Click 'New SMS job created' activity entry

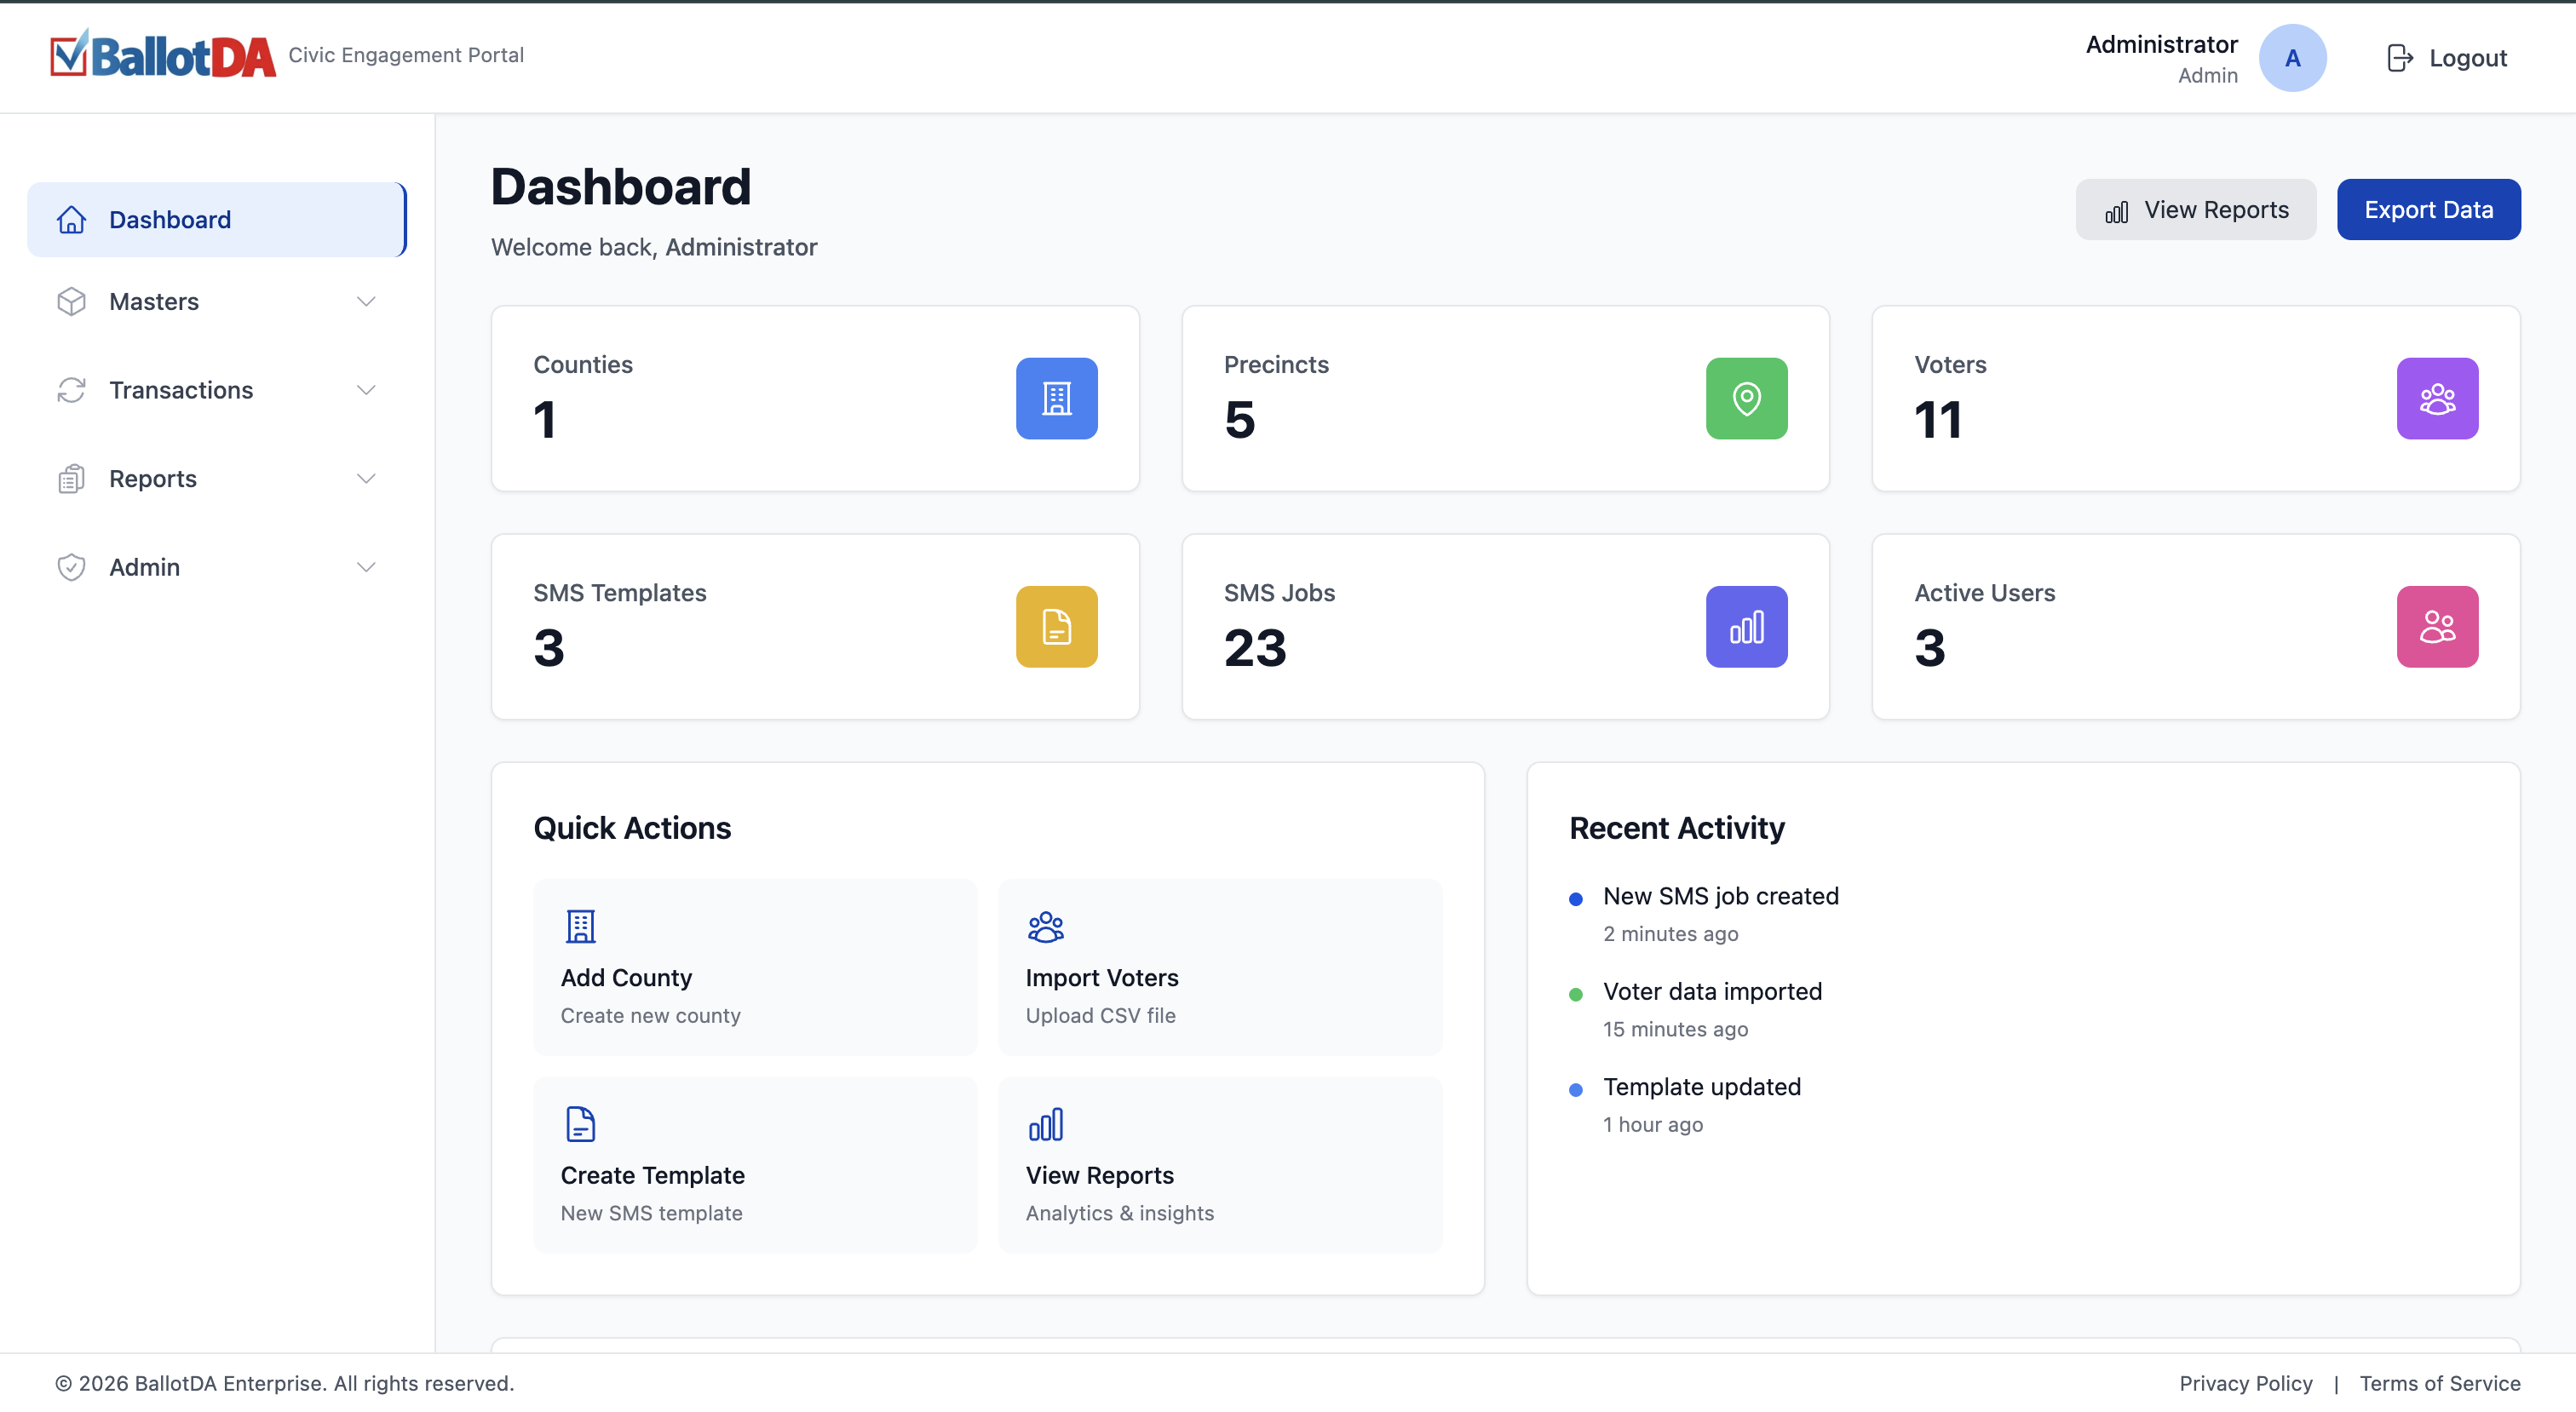[1720, 897]
